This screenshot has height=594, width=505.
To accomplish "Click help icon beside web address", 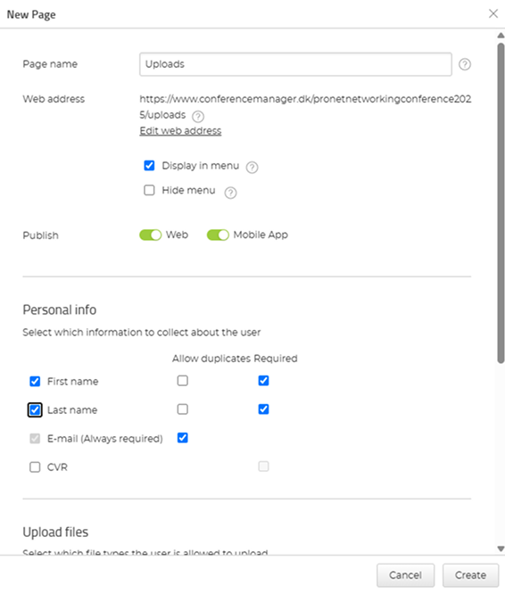I will [x=198, y=116].
